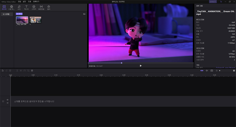Click the delete trash icon
This screenshot has width=236, height=127.
click(x=10, y=71)
